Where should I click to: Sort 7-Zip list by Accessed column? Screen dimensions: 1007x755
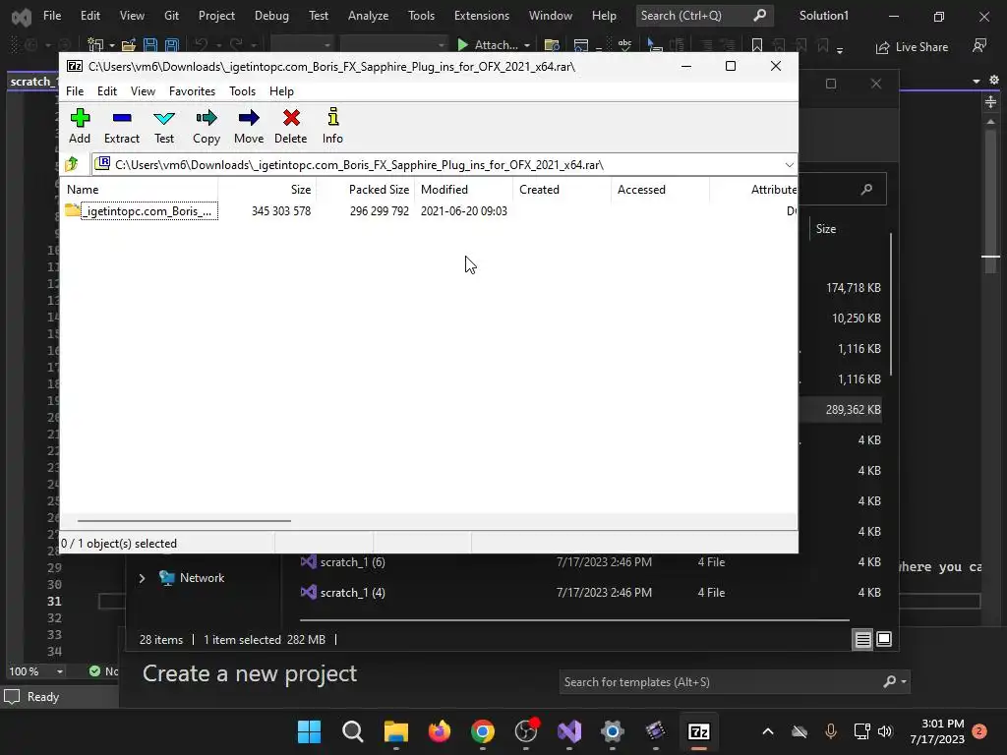click(x=660, y=190)
